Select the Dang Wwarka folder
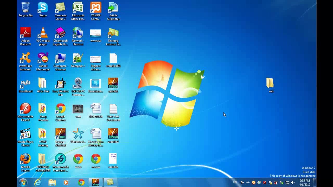This screenshot has width=333, height=187. pos(43,112)
